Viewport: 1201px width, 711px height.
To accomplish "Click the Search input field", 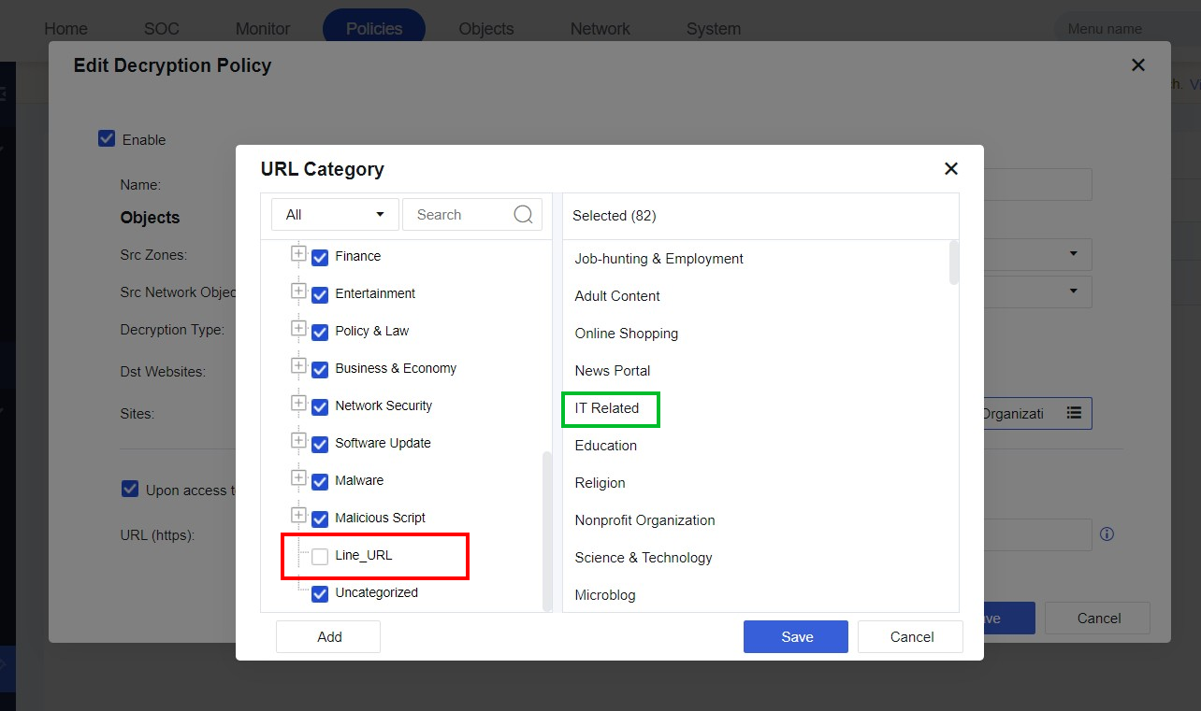I will (462, 214).
